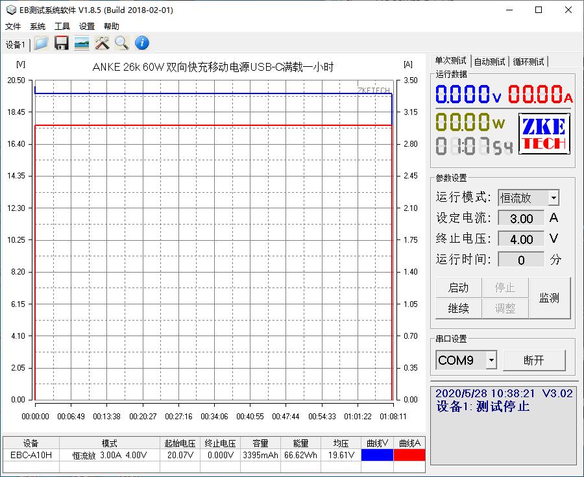The width and height of the screenshot is (584, 477).
Task: Open the 系统 menu
Action: tap(37, 27)
